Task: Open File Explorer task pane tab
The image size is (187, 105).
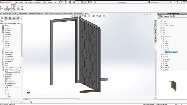Action: tap(155, 26)
